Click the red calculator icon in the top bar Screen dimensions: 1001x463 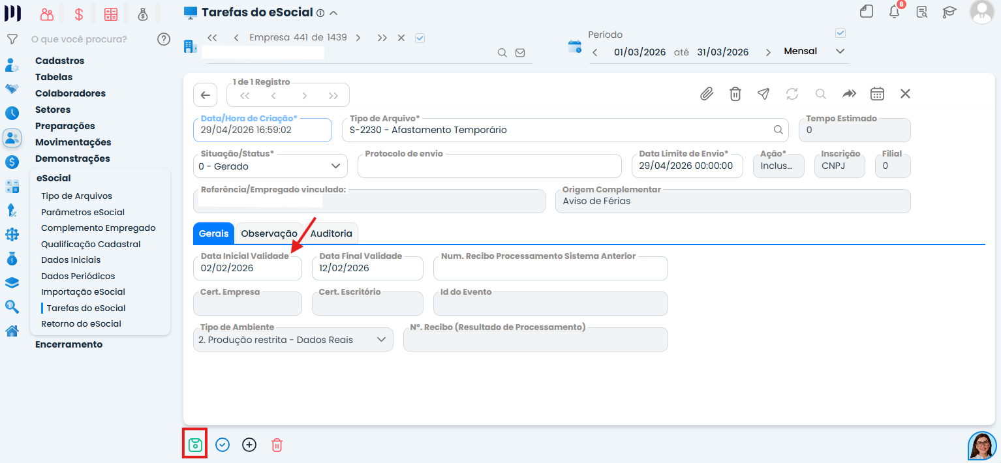pos(111,14)
